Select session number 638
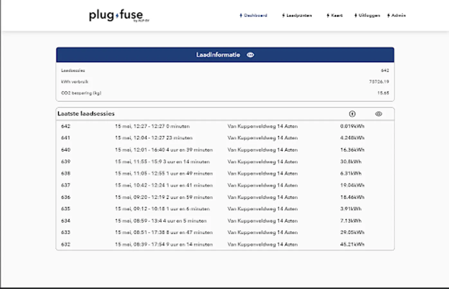 coord(66,173)
